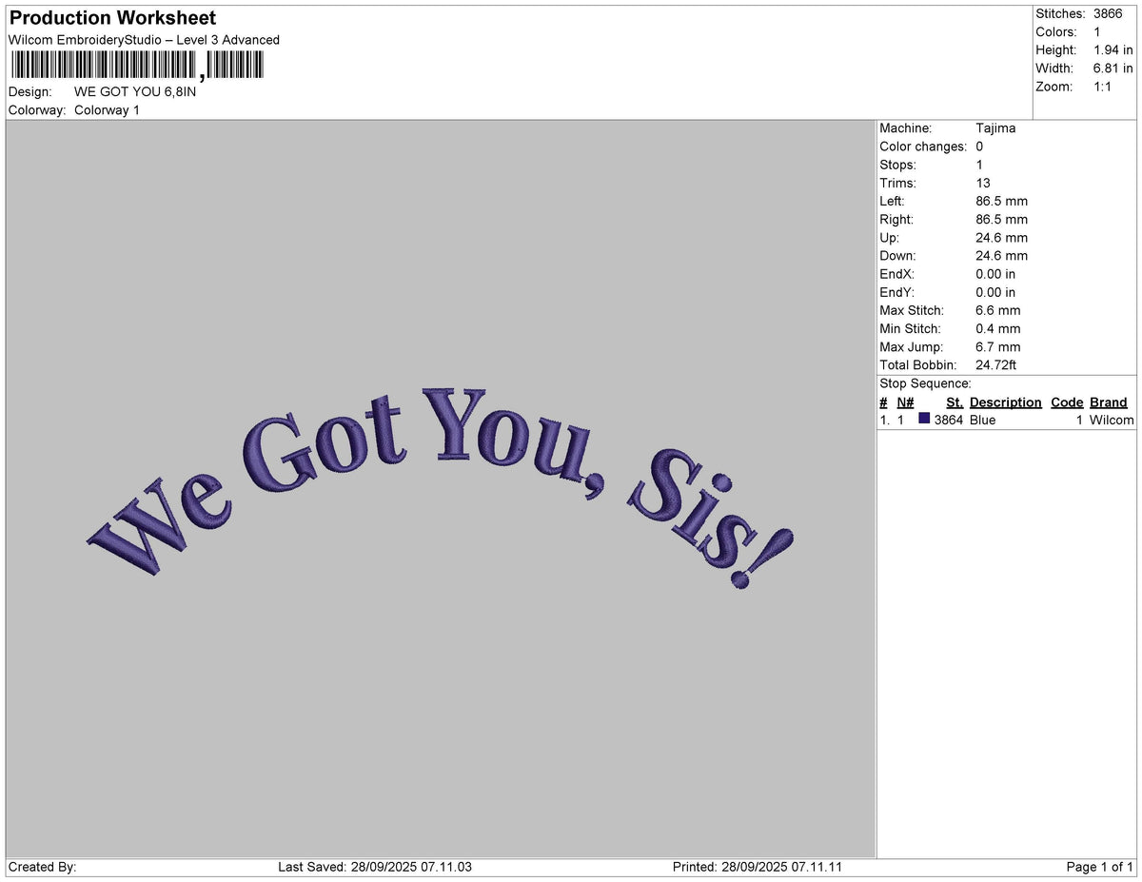Click the Max Jump value 6.7 mm
Viewport: 1142px width, 882px height.
[997, 347]
